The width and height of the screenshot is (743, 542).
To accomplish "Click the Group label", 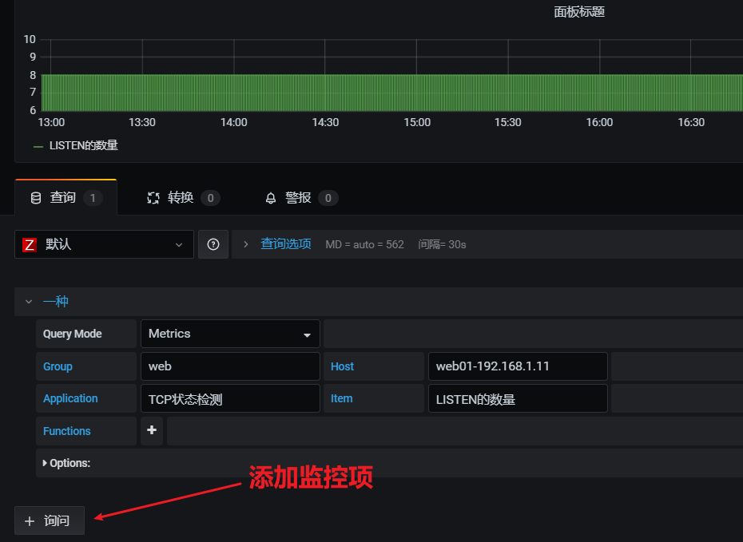I will tap(58, 366).
